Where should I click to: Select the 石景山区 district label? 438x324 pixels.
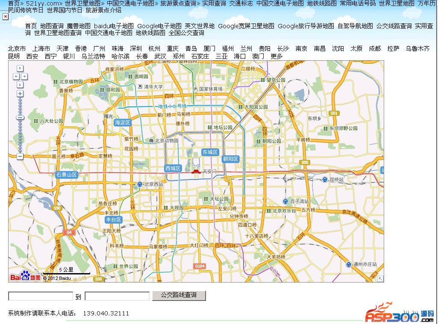67,174
